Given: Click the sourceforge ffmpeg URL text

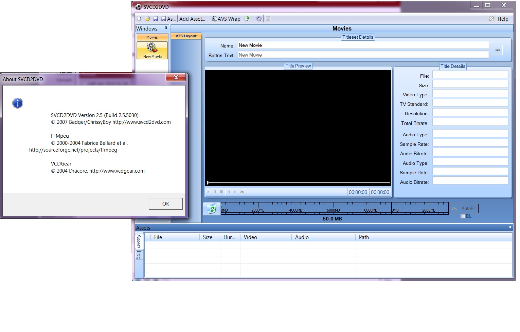Looking at the screenshot, I should click(73, 150).
